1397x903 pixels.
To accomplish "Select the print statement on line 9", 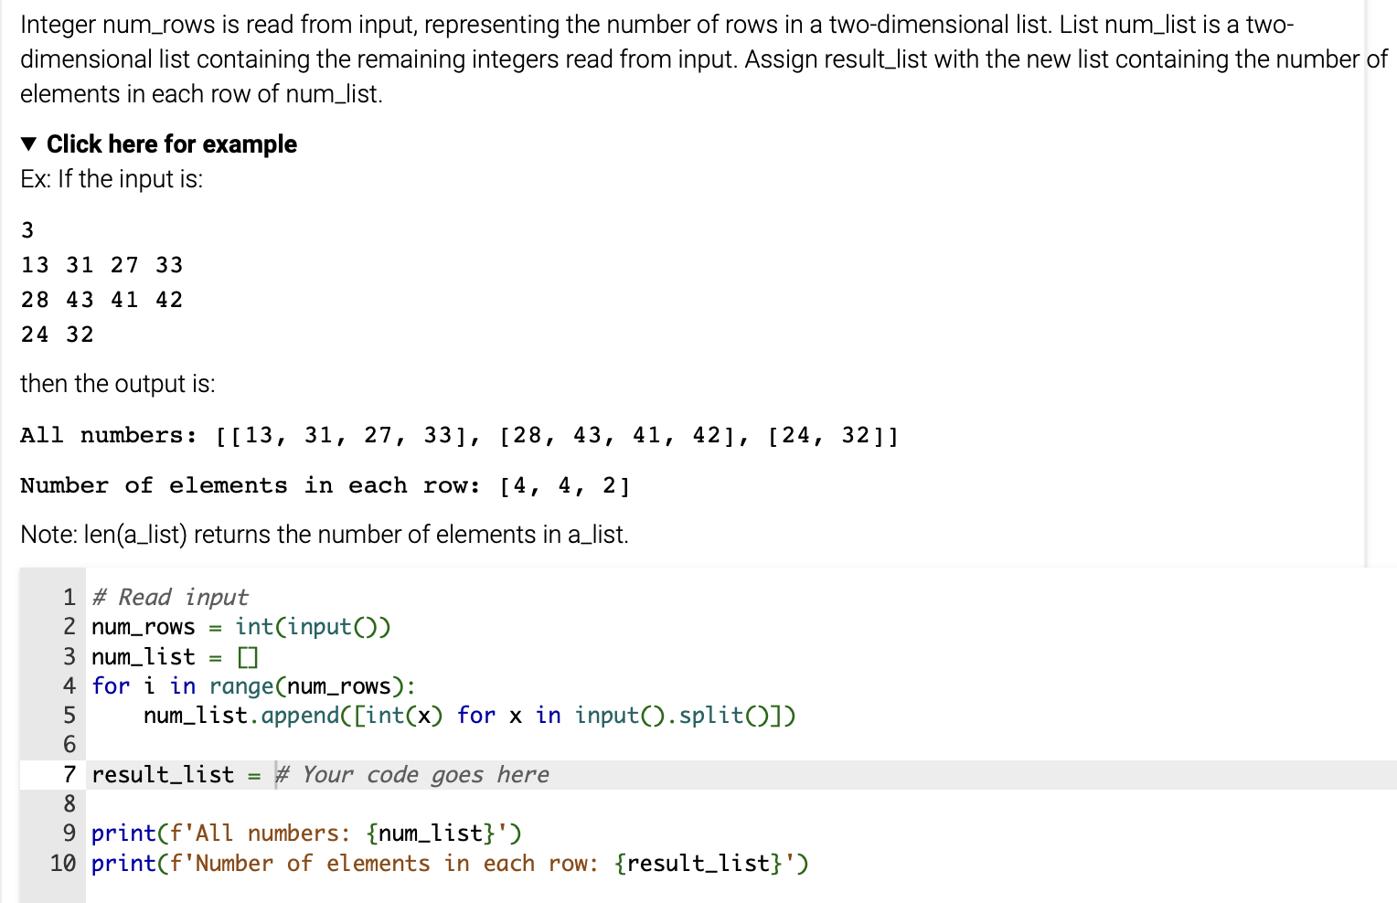I will coord(123,833).
